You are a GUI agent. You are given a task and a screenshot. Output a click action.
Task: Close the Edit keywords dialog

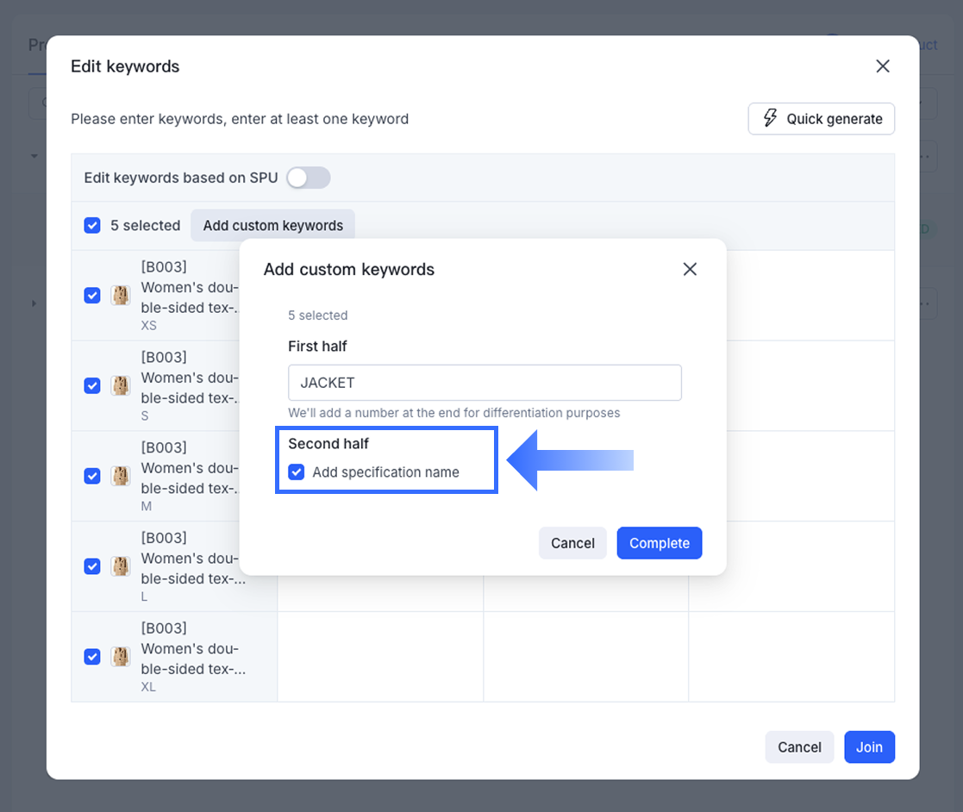[x=882, y=66]
